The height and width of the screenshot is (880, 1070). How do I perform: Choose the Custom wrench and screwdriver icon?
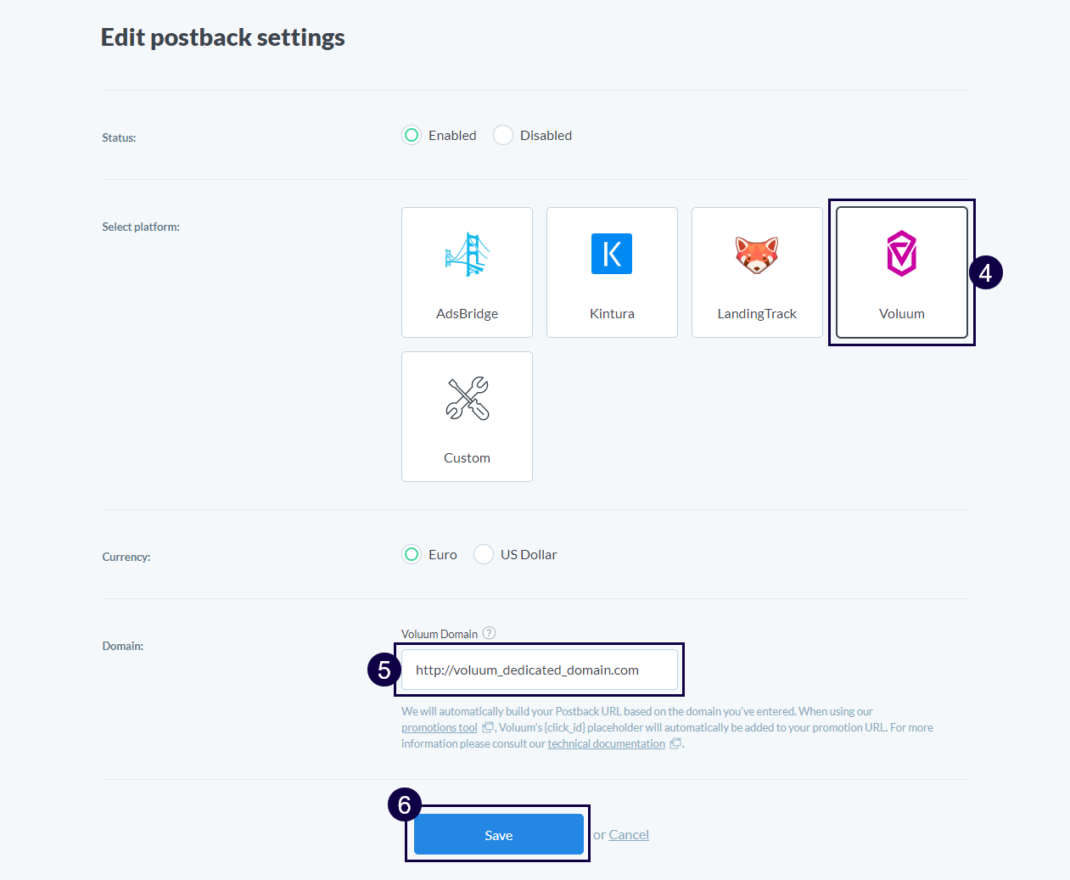coord(467,399)
